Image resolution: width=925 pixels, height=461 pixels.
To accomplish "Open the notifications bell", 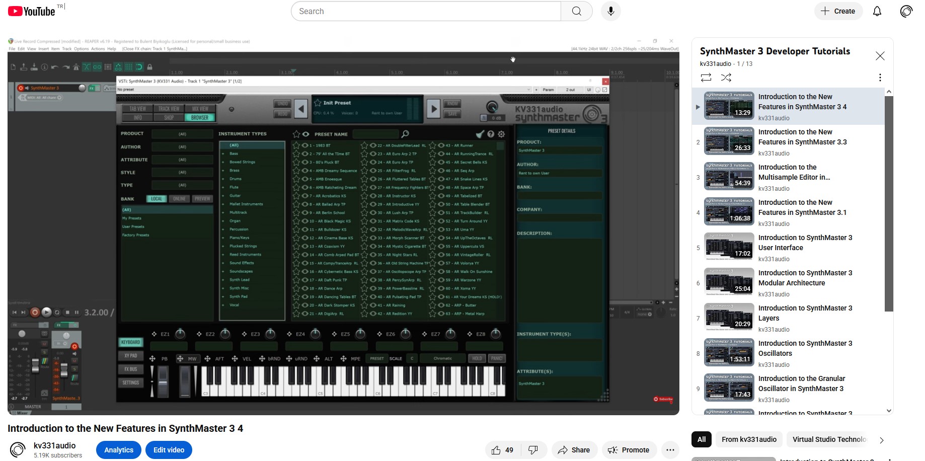I will pyautogui.click(x=877, y=11).
